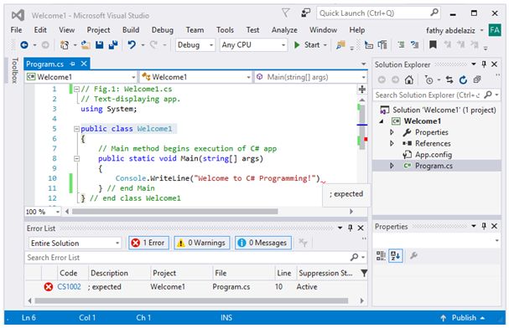Click Collapse All icon in Solution Explorer
509x328 pixels.
[x=477, y=79]
